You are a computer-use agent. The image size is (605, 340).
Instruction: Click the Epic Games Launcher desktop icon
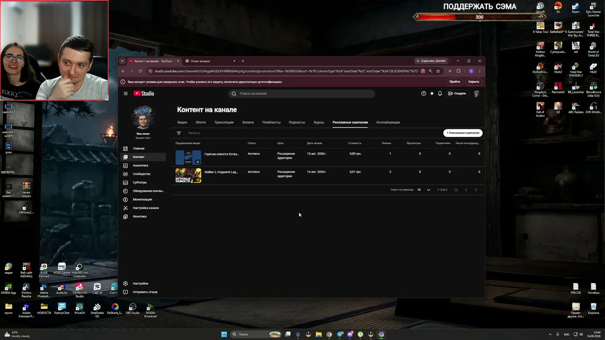click(594, 9)
